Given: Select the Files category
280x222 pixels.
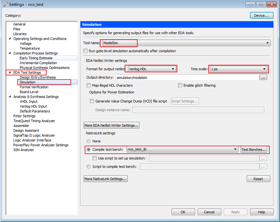Looking at the screenshot, I should click(x=17, y=29).
